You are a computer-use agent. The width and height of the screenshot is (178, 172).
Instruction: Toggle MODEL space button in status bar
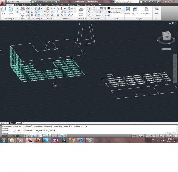tap(135, 136)
